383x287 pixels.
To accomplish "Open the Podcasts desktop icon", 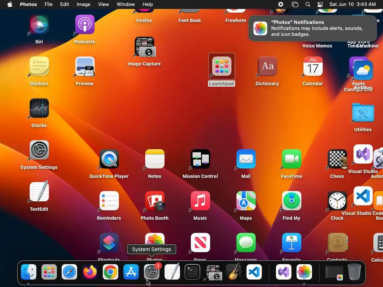I will point(85,24).
